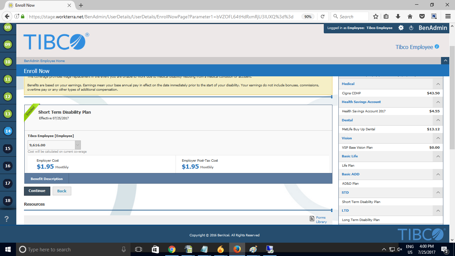
Task: Open the Windows Start menu
Action: coord(8,249)
